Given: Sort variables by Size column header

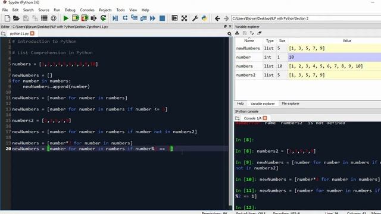Looking at the screenshot, I should point(282,41).
